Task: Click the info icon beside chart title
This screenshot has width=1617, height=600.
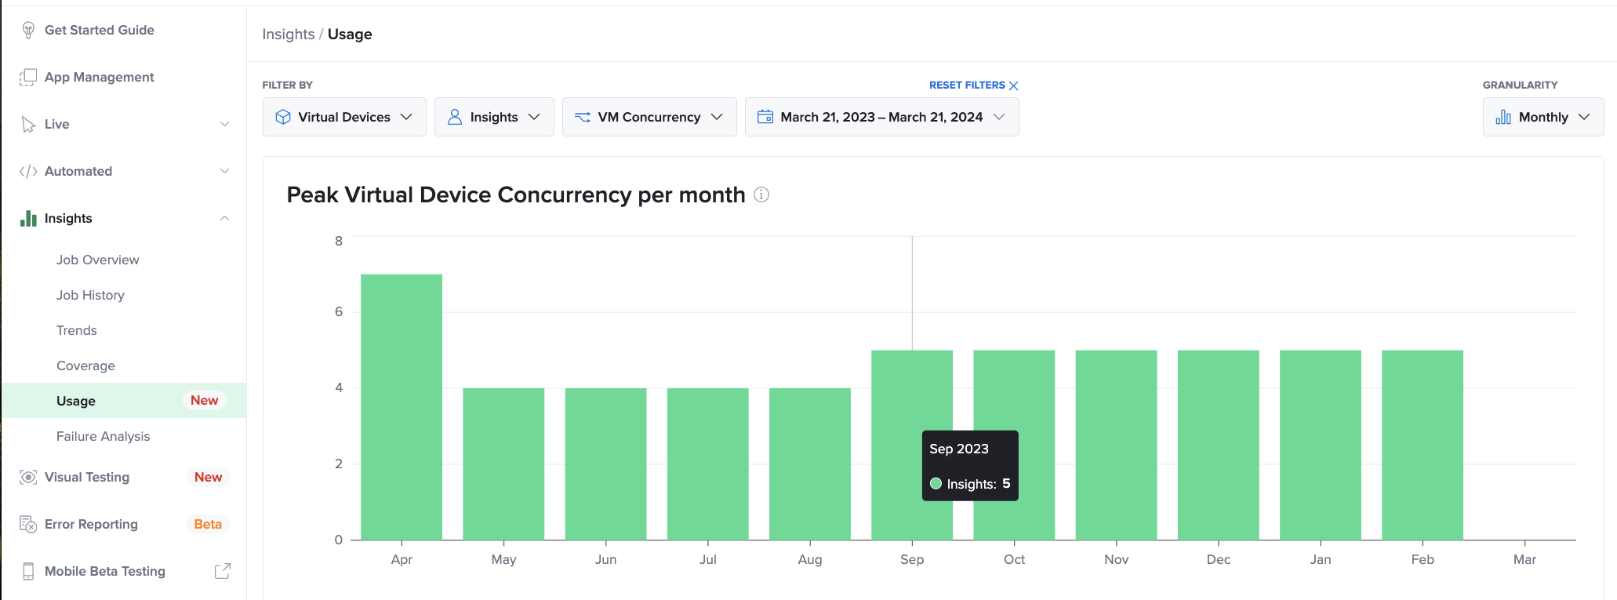Action: click(x=761, y=195)
